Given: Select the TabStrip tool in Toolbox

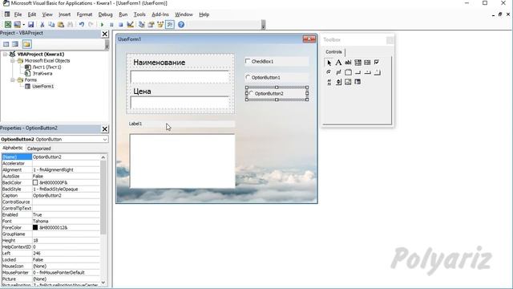Looking at the screenshot, I should click(367, 72).
